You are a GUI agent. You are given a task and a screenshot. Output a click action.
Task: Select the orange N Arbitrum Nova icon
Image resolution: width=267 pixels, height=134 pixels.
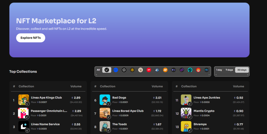click(x=165, y=70)
